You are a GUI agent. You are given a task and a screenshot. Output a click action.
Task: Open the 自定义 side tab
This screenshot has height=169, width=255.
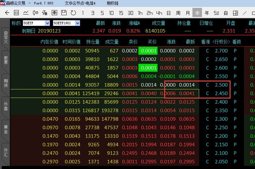click(x=6, y=37)
